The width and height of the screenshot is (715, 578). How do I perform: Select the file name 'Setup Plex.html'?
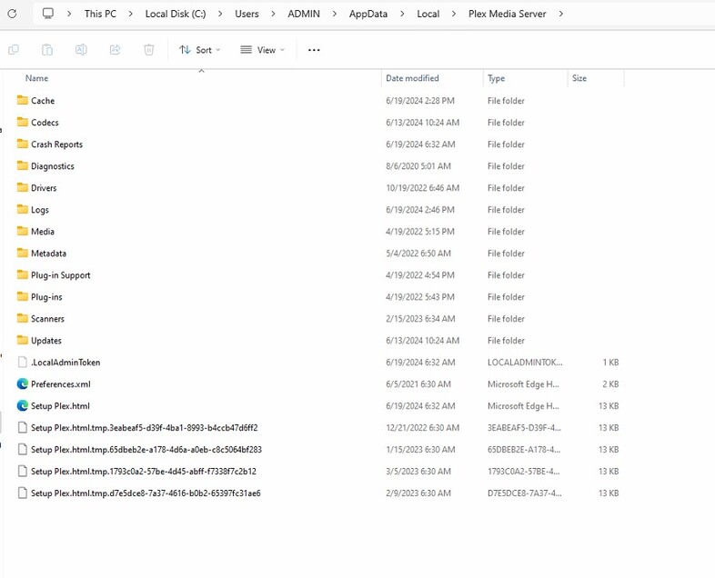(60, 406)
